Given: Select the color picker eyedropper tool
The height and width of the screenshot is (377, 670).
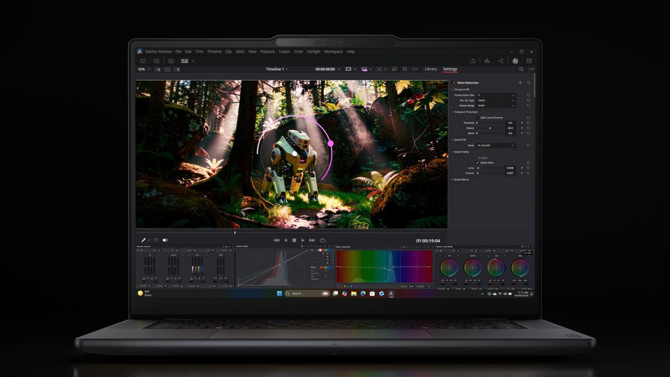Looking at the screenshot, I should 143,240.
